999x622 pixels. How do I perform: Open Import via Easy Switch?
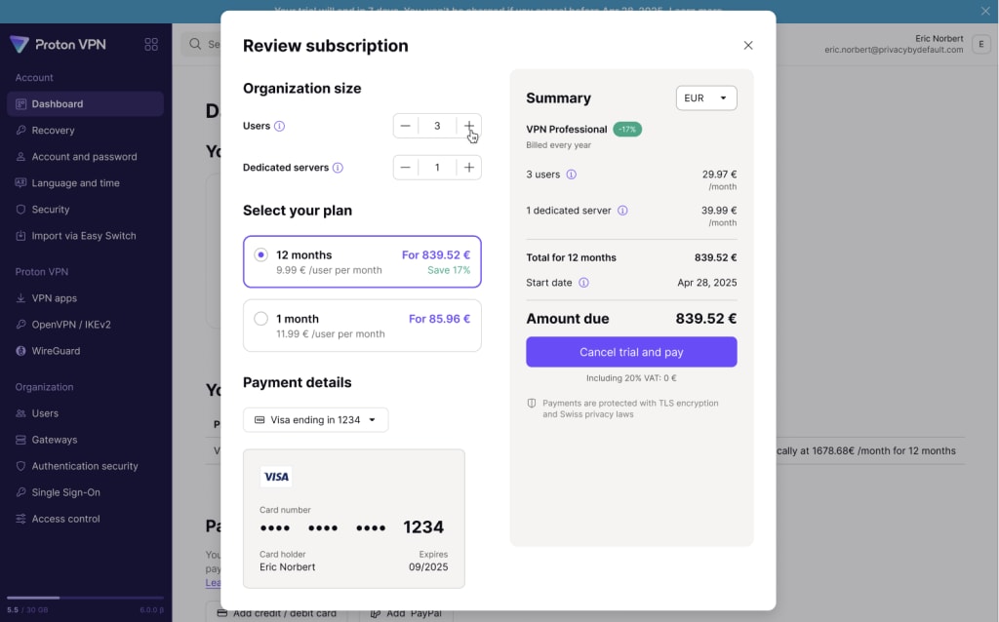pos(86,236)
